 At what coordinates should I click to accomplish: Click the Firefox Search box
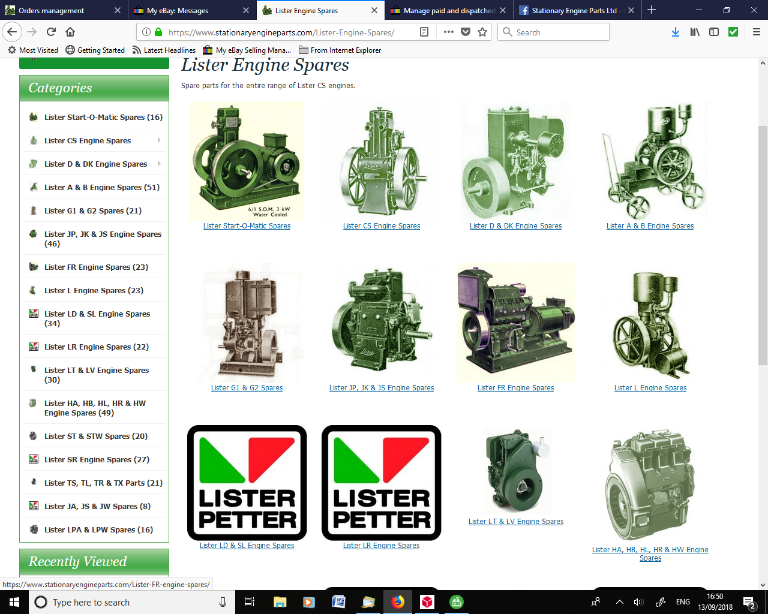553,32
